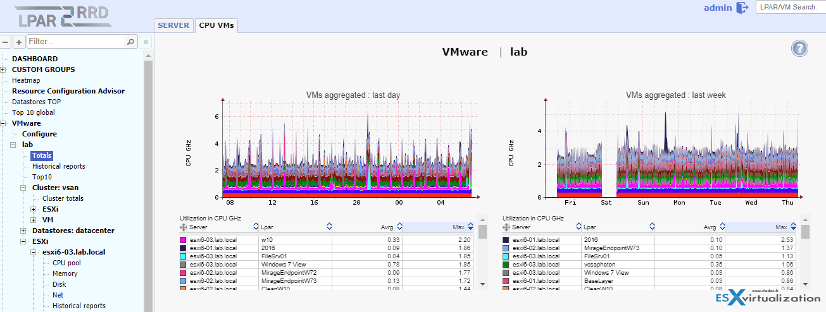Open Top10 under lab
Viewport: 826px width, 312px height.
pyautogui.click(x=42, y=177)
